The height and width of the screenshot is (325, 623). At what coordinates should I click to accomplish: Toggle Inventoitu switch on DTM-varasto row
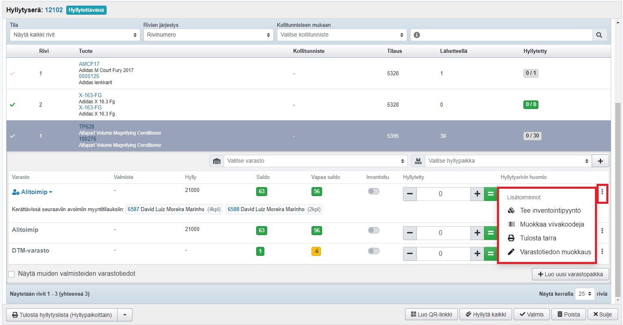click(x=373, y=251)
